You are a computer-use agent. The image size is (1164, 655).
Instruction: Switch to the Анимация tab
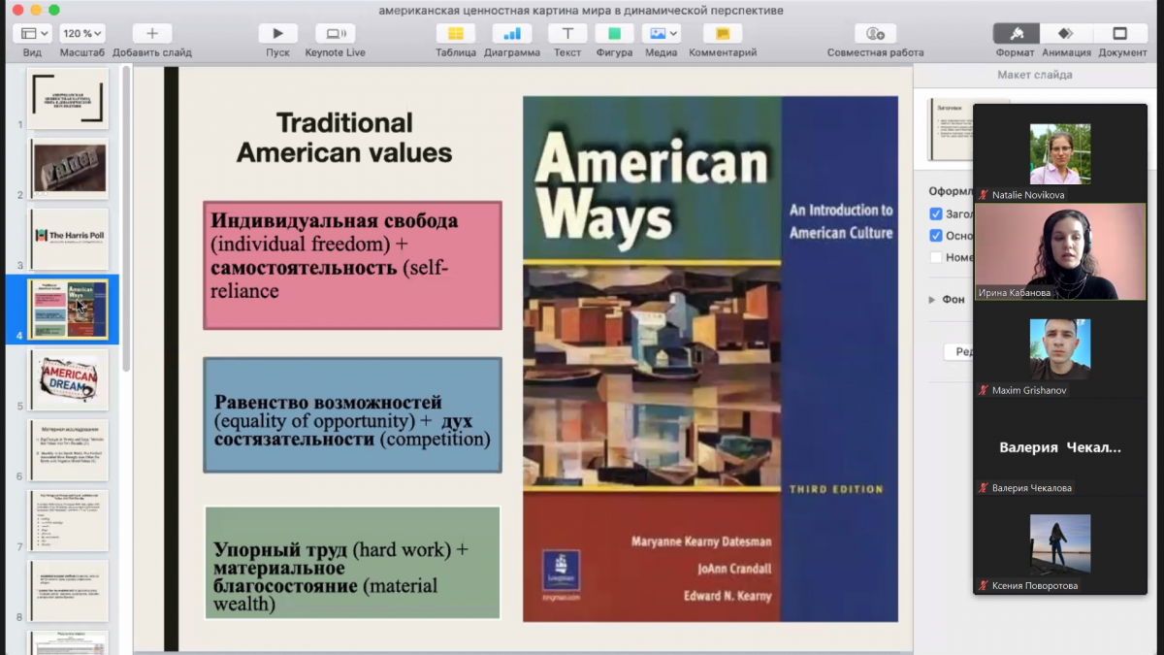tap(1066, 34)
